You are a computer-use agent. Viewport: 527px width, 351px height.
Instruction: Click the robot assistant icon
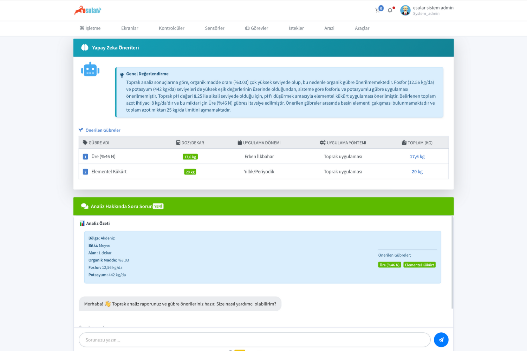[x=90, y=69]
